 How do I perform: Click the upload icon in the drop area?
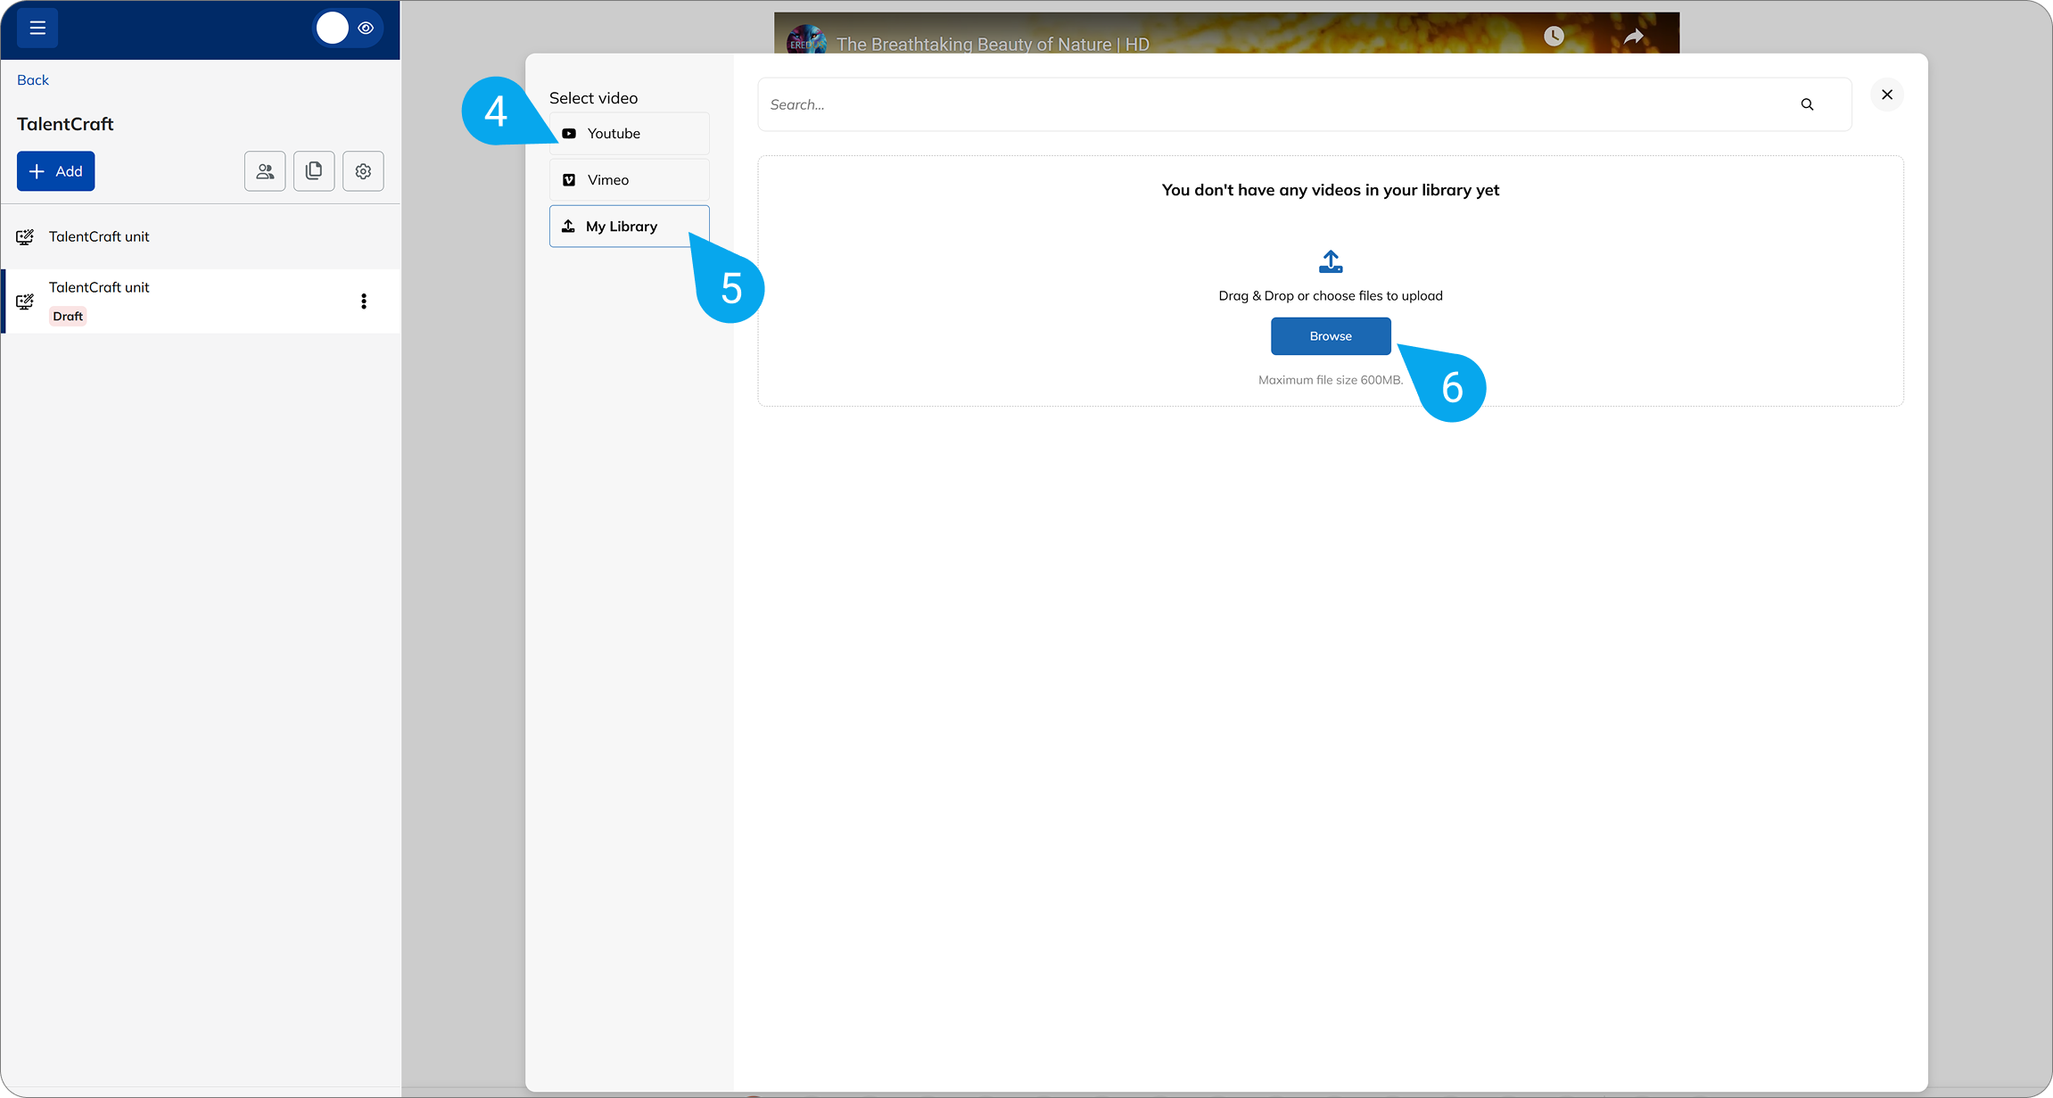[x=1330, y=261]
